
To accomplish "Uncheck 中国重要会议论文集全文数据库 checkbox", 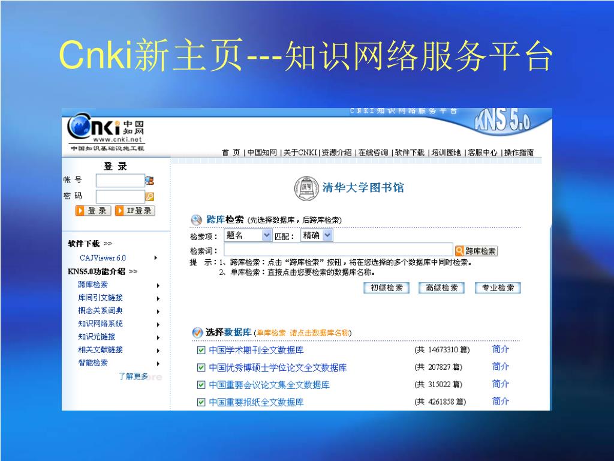I will 201,385.
